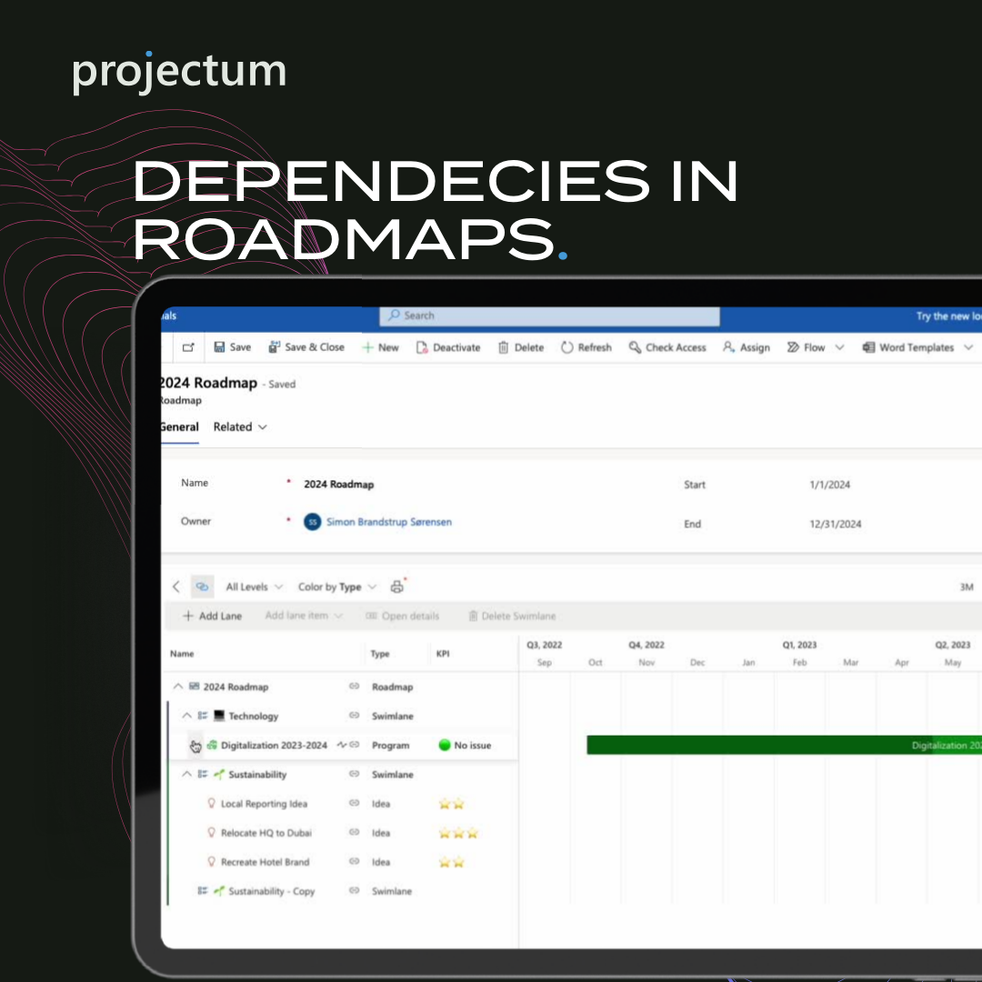Click link icon on Digitalization 2023-2024 row

pos(355,745)
